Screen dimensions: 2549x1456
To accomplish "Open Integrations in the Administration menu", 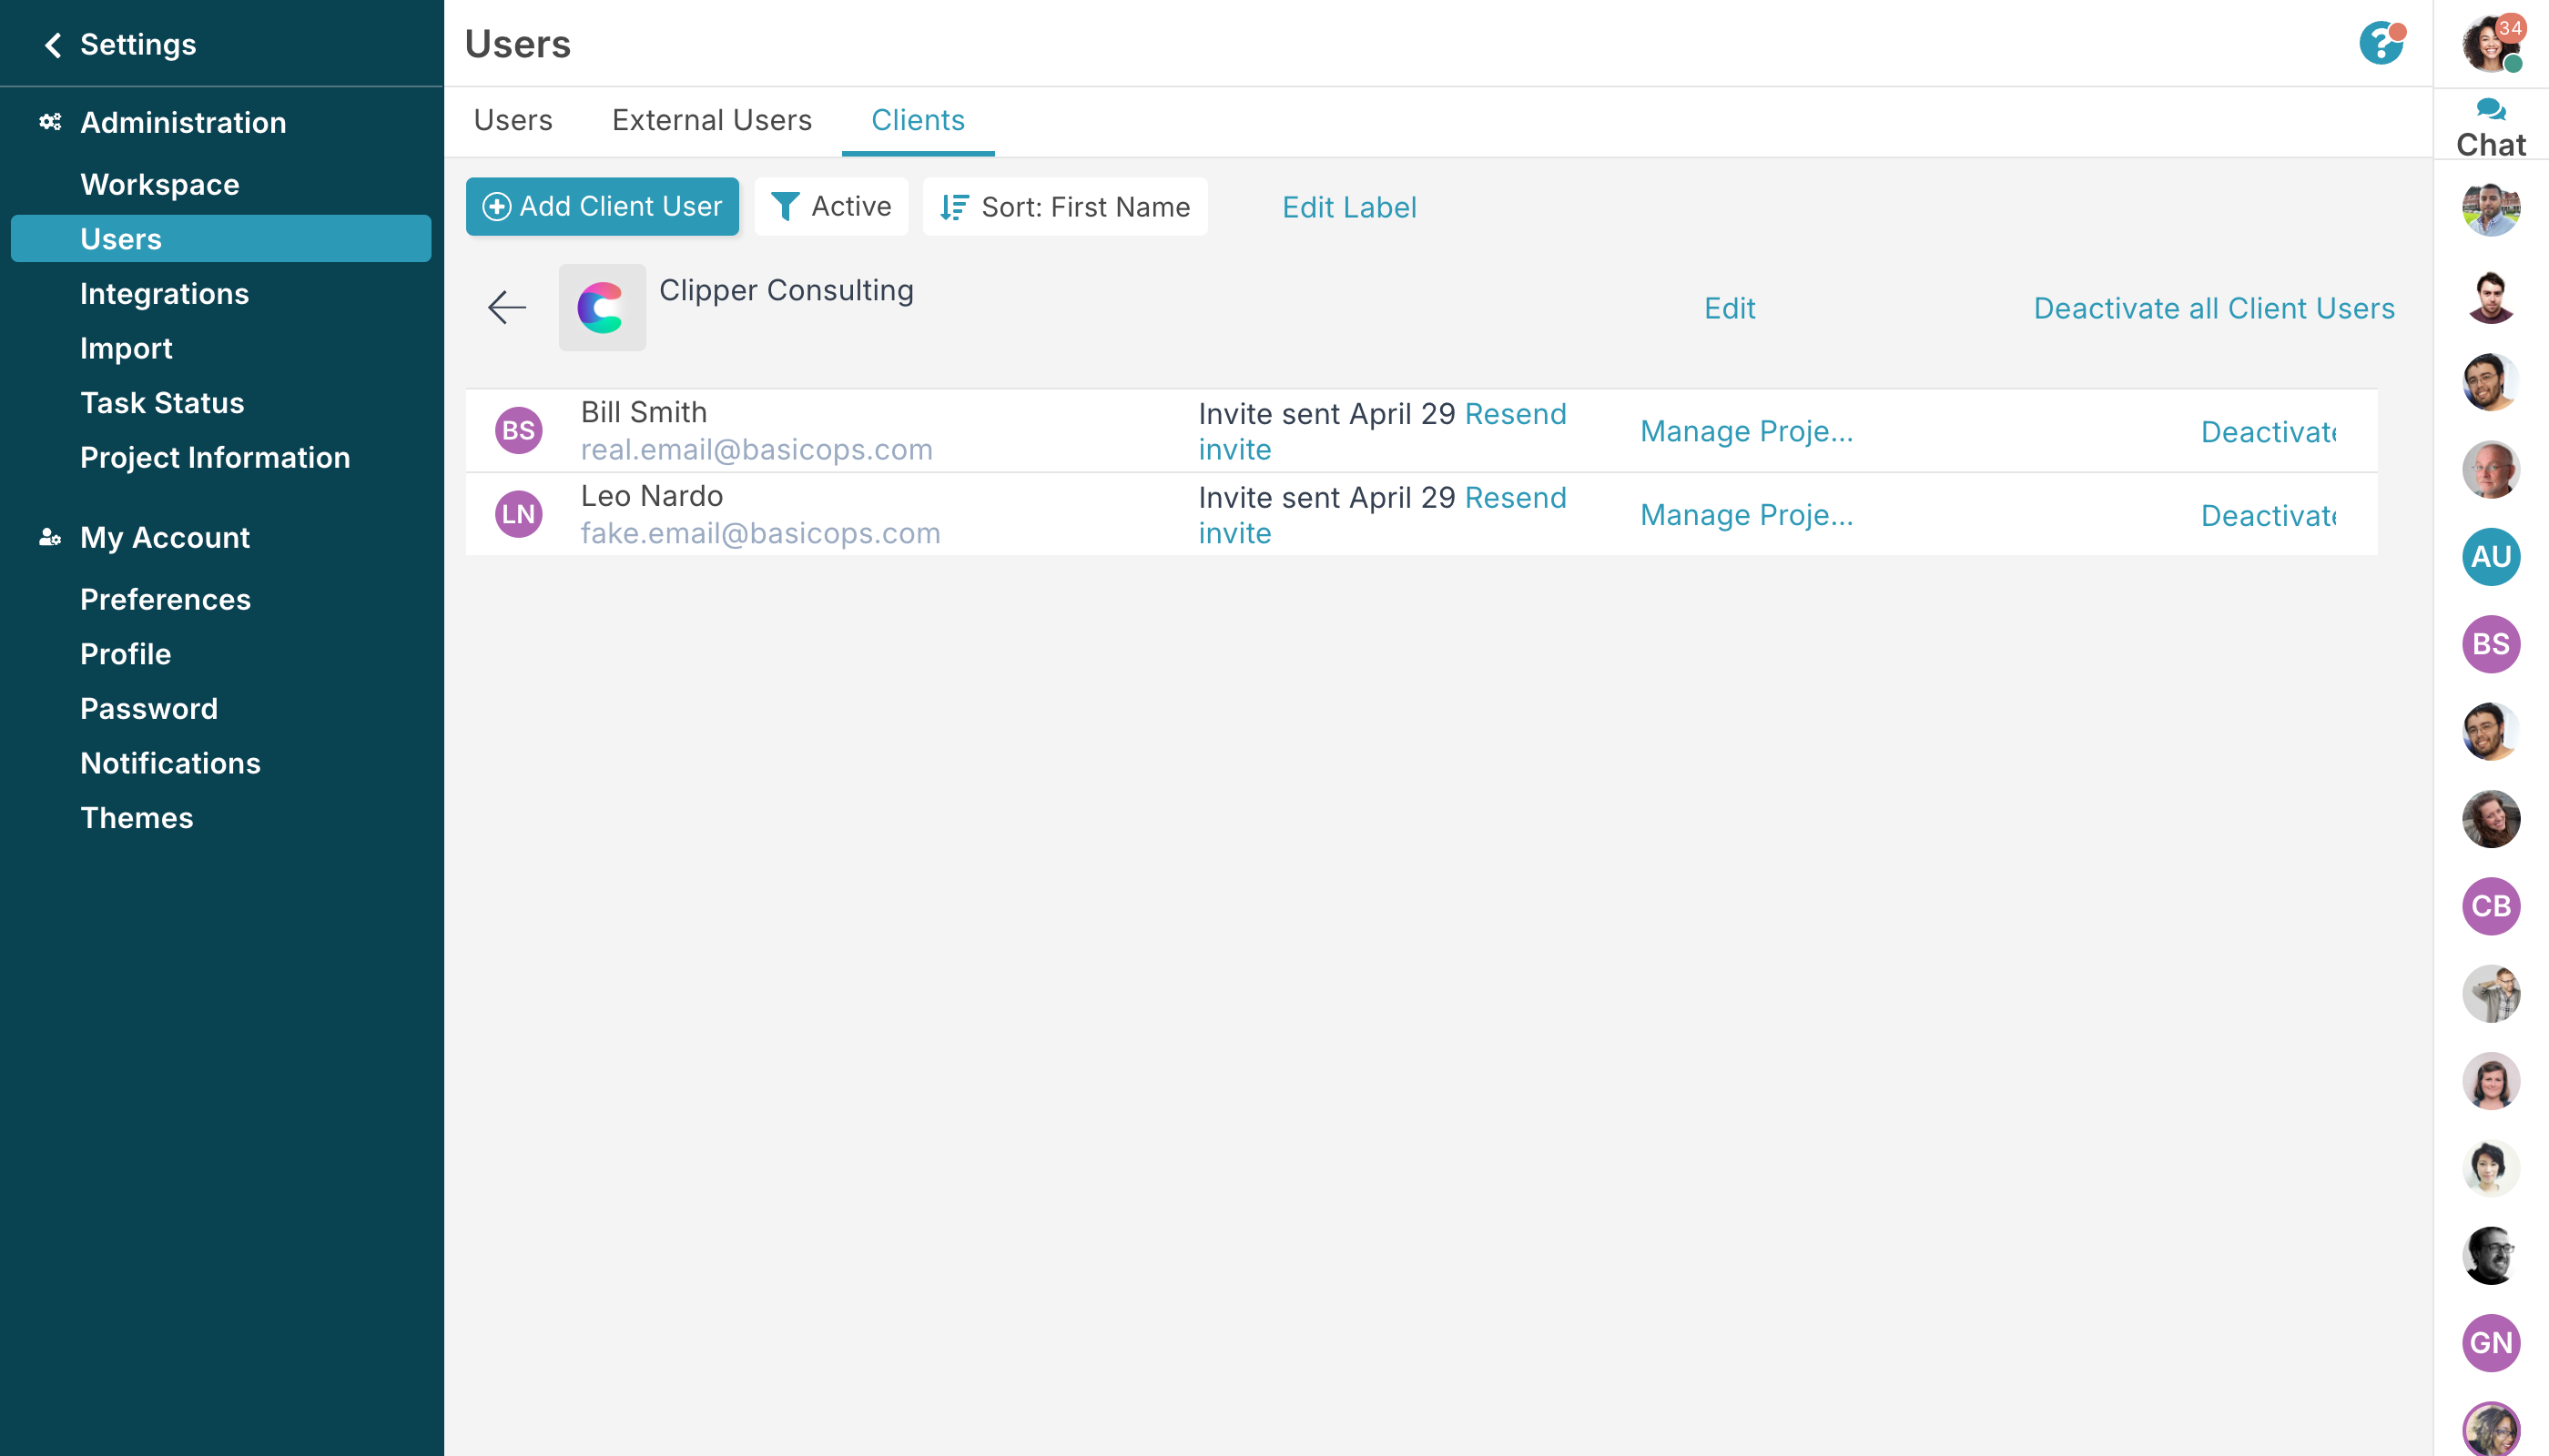I will point(164,294).
